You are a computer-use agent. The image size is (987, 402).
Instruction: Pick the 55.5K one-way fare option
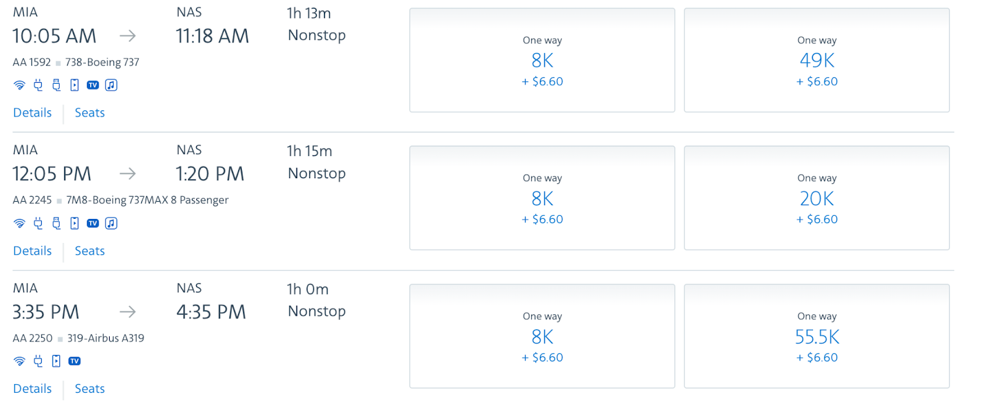click(817, 337)
